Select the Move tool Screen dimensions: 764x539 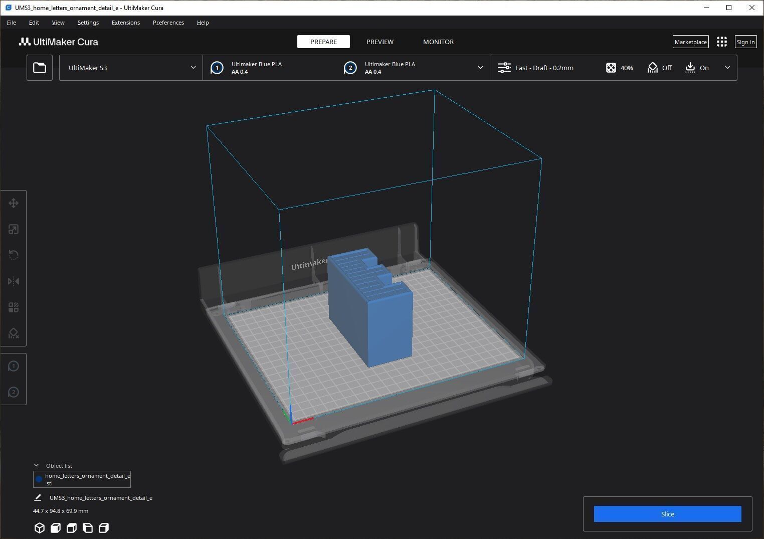pyautogui.click(x=14, y=203)
